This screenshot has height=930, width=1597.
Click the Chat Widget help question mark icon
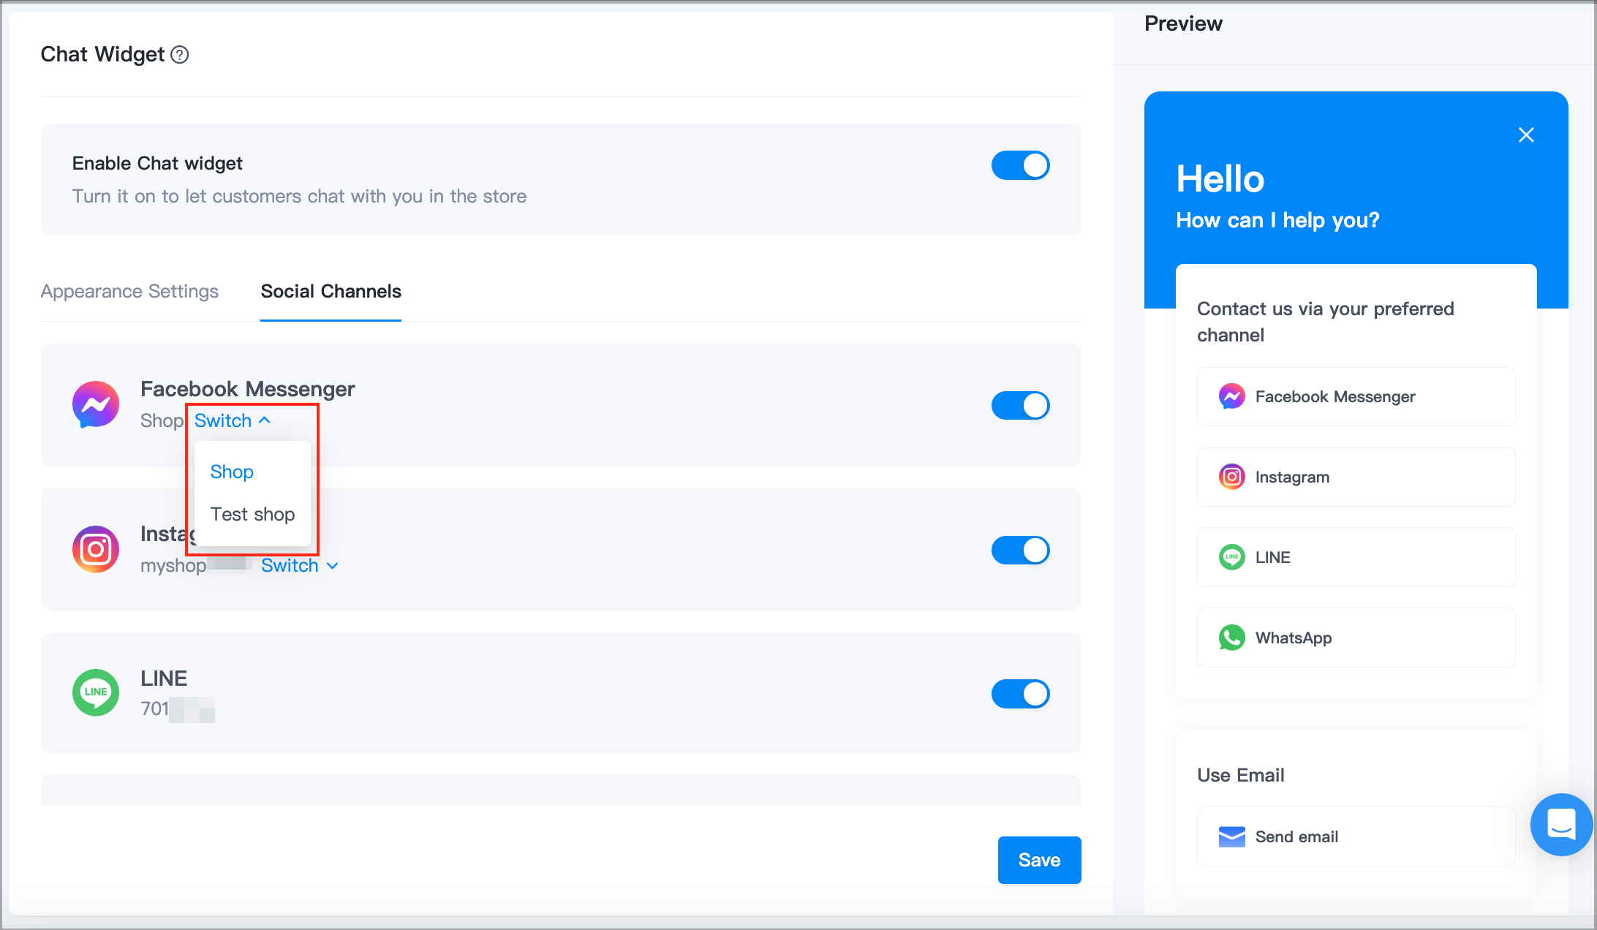pos(181,54)
